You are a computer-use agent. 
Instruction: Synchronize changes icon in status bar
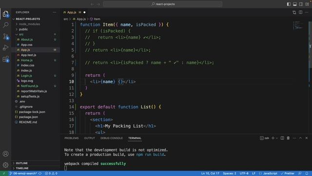pyautogui.click(x=40, y=174)
